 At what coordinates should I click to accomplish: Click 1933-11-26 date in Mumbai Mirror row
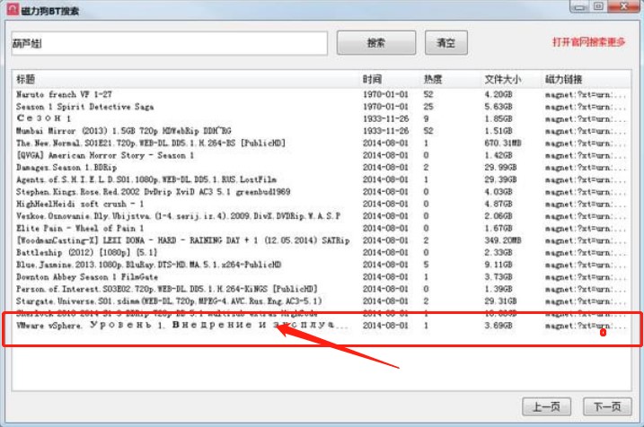tap(385, 131)
